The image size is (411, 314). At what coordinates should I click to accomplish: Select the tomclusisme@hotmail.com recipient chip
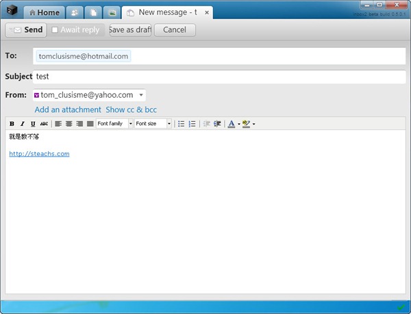(84, 56)
